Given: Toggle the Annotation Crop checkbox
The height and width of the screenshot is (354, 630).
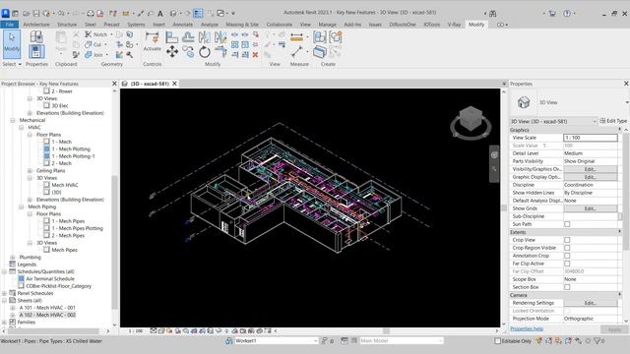Looking at the screenshot, I should (567, 256).
